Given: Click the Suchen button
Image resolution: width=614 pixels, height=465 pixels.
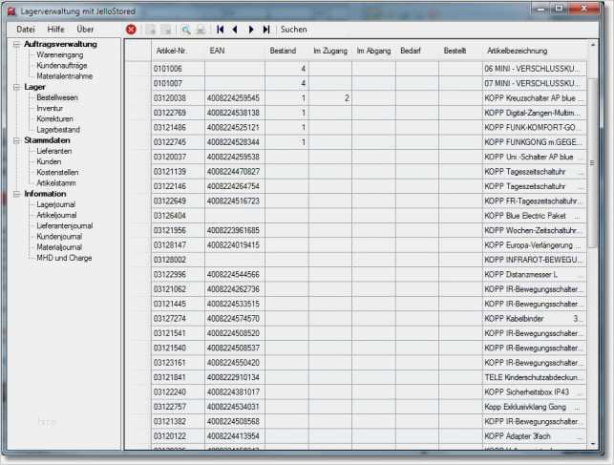Looking at the screenshot, I should pyautogui.click(x=294, y=30).
